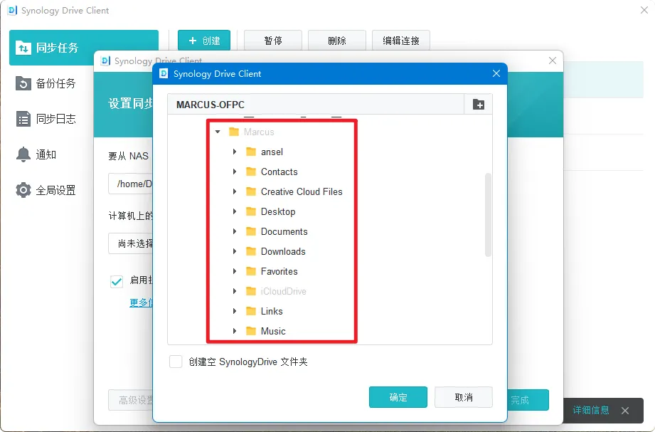Open the 同步日志 sync log tab
The height and width of the screenshot is (432, 655).
point(46,119)
